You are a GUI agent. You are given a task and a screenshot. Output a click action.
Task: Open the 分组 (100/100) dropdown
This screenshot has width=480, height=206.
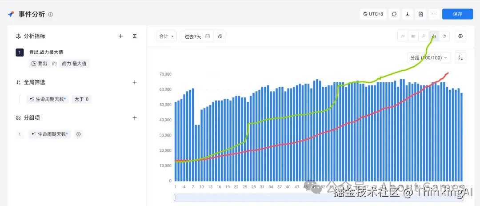click(x=429, y=58)
